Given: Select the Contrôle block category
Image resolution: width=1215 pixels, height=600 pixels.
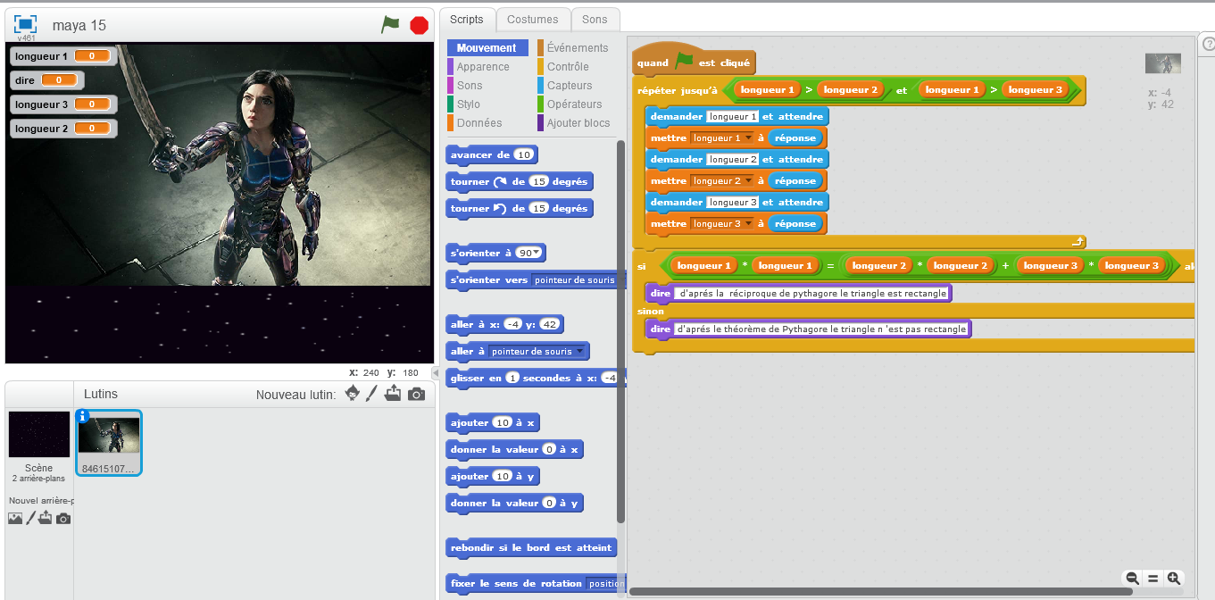Looking at the screenshot, I should coord(567,67).
